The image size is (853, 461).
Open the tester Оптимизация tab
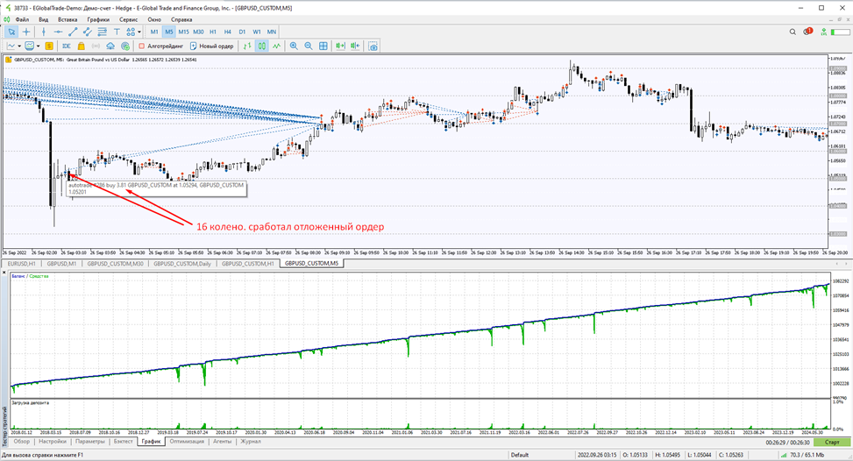[187, 442]
